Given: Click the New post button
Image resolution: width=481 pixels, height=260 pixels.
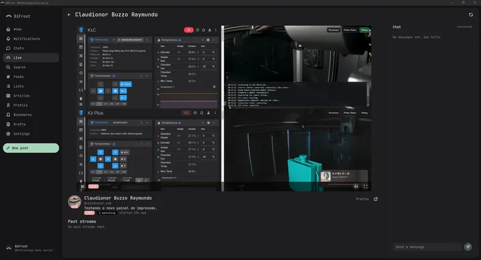Looking at the screenshot, I should 31,148.
